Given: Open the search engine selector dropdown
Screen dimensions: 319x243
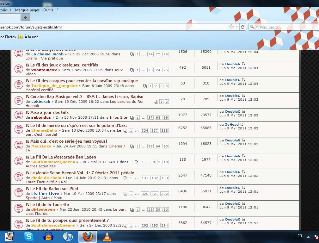Looking at the screenshot, I should 254,27.
